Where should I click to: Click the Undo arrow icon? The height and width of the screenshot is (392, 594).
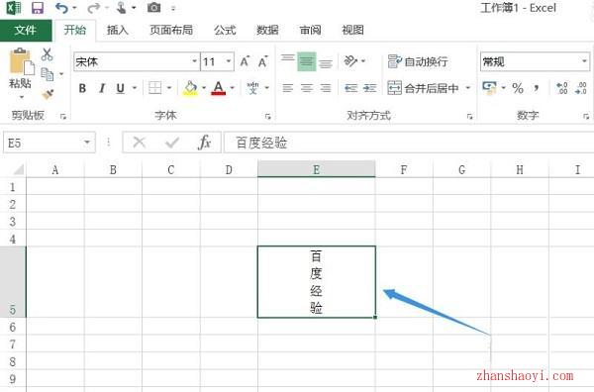(x=61, y=8)
